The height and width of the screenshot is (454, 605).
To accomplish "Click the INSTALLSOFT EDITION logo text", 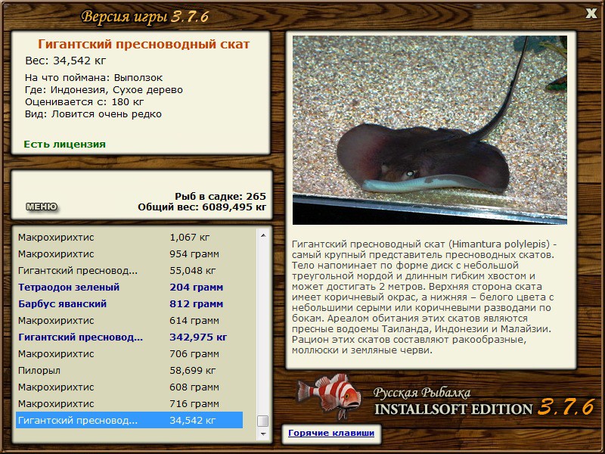I will (x=453, y=409).
